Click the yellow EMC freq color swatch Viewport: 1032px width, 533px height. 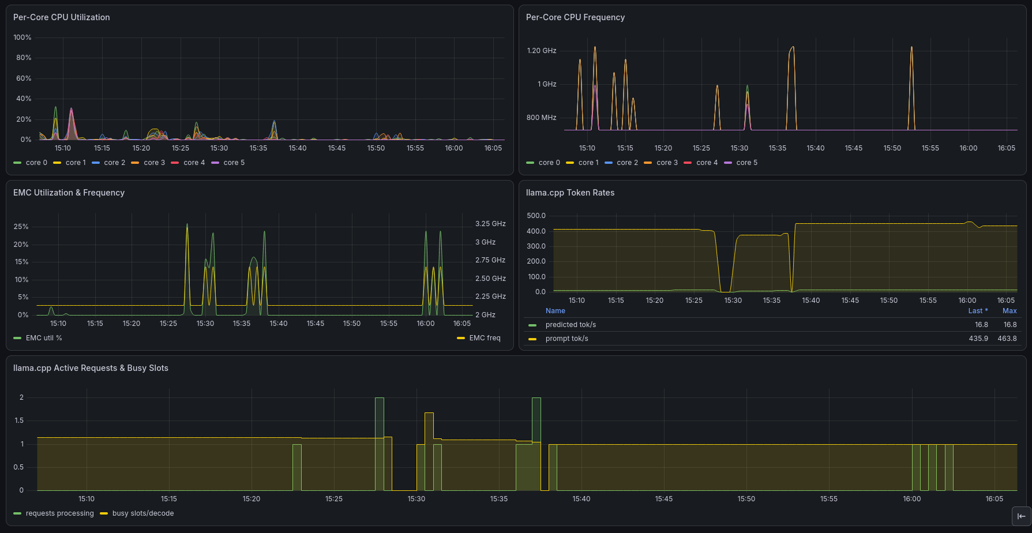[x=461, y=338]
